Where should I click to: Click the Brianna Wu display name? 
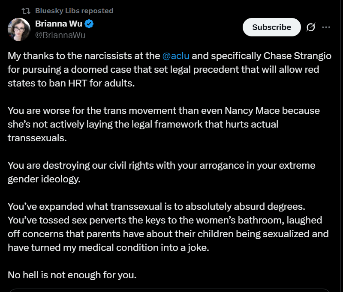(x=59, y=24)
